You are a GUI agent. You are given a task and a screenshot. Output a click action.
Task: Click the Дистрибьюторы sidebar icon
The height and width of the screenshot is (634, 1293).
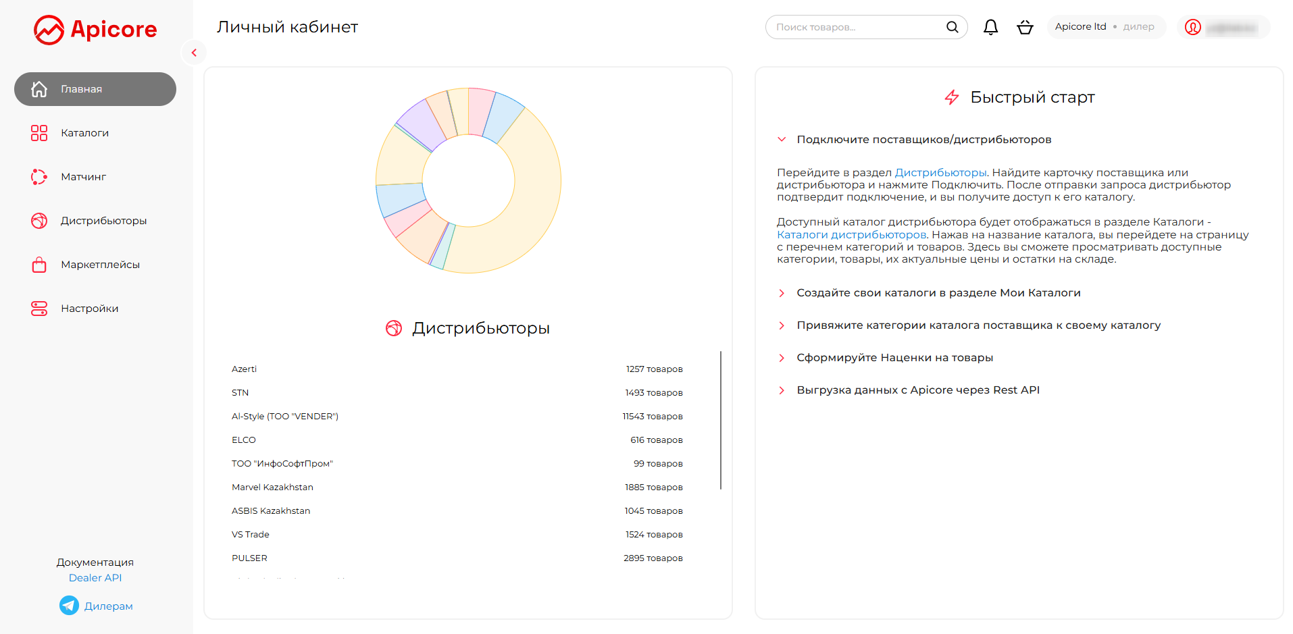click(x=39, y=221)
